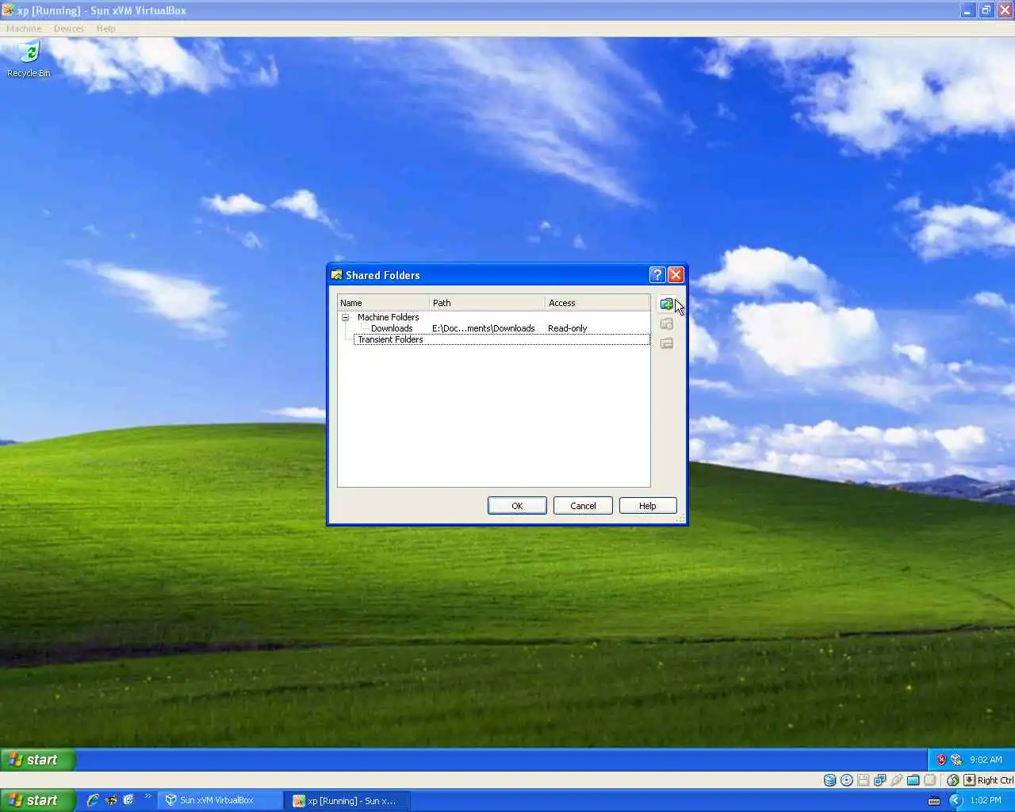Open Help from the dialog buttons
Image resolution: width=1015 pixels, height=812 pixels.
tap(648, 506)
